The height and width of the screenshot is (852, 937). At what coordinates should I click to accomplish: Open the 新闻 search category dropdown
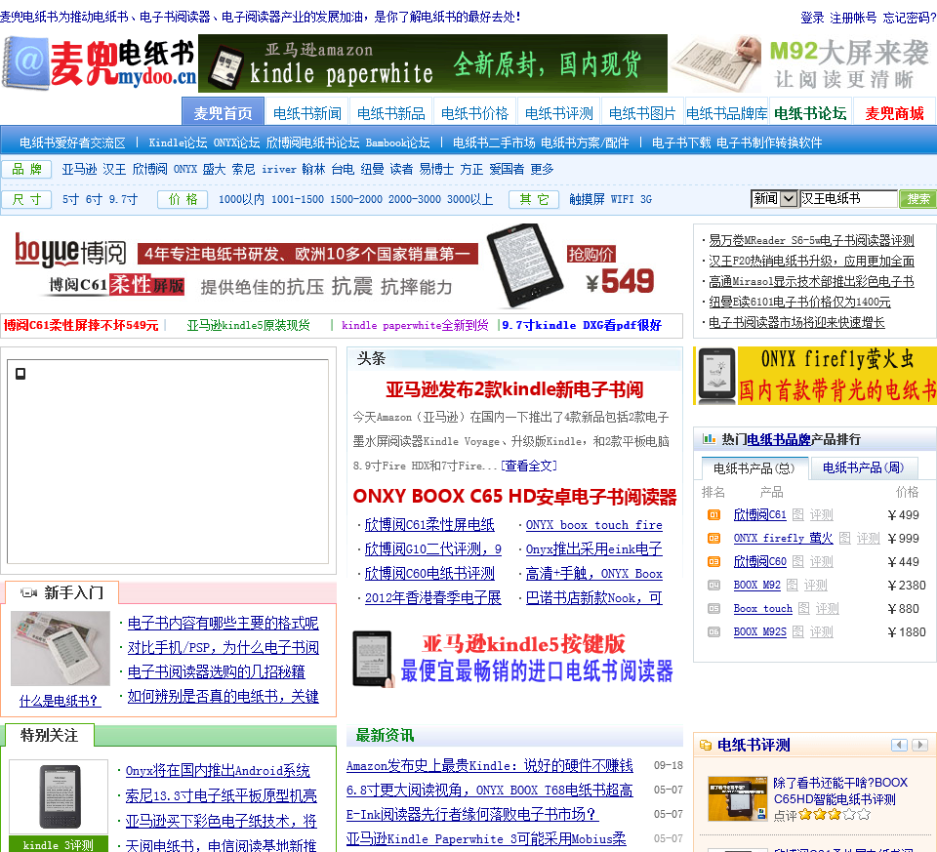point(774,198)
